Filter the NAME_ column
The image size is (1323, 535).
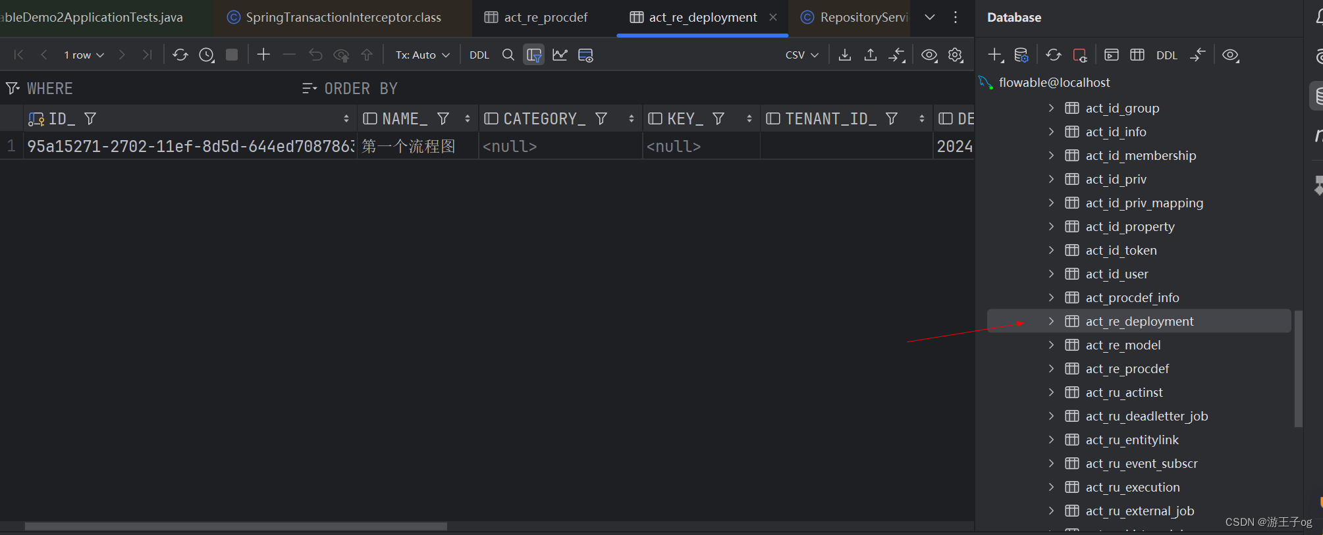tap(443, 118)
